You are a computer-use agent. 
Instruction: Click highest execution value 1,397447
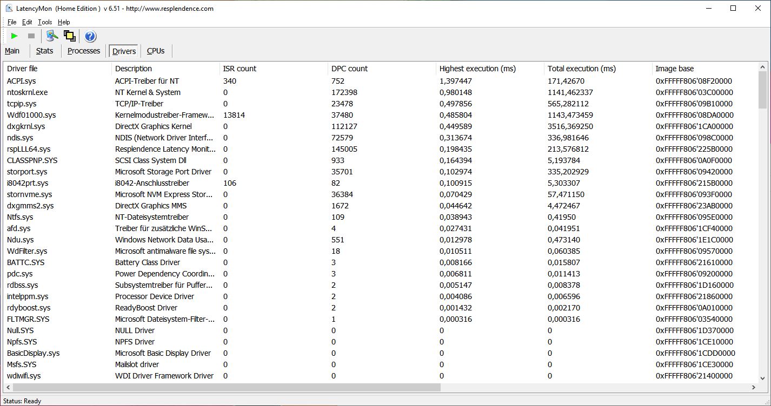(x=456, y=81)
